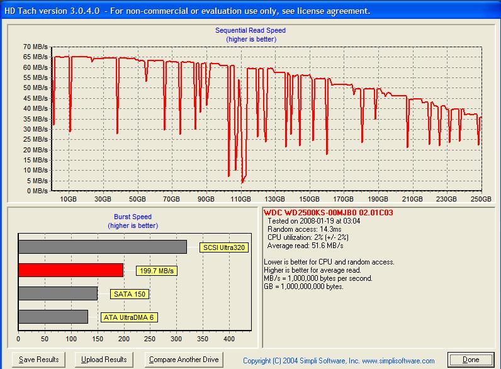
Task: Click the Burst Speed chart title
Action: [133, 217]
